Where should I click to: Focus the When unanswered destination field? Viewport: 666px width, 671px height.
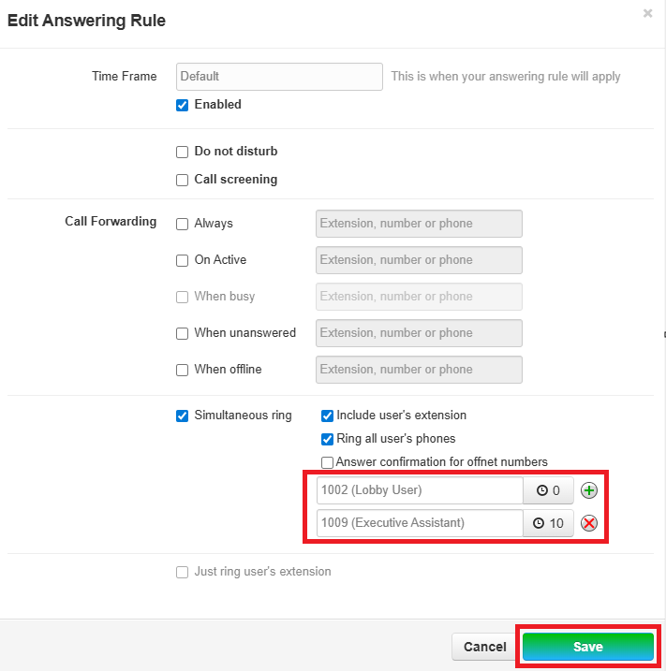(x=419, y=333)
